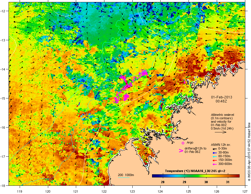Click the '0.5m/s (1kt 24h)' text
The width and height of the screenshot is (251, 194).
click(222, 129)
